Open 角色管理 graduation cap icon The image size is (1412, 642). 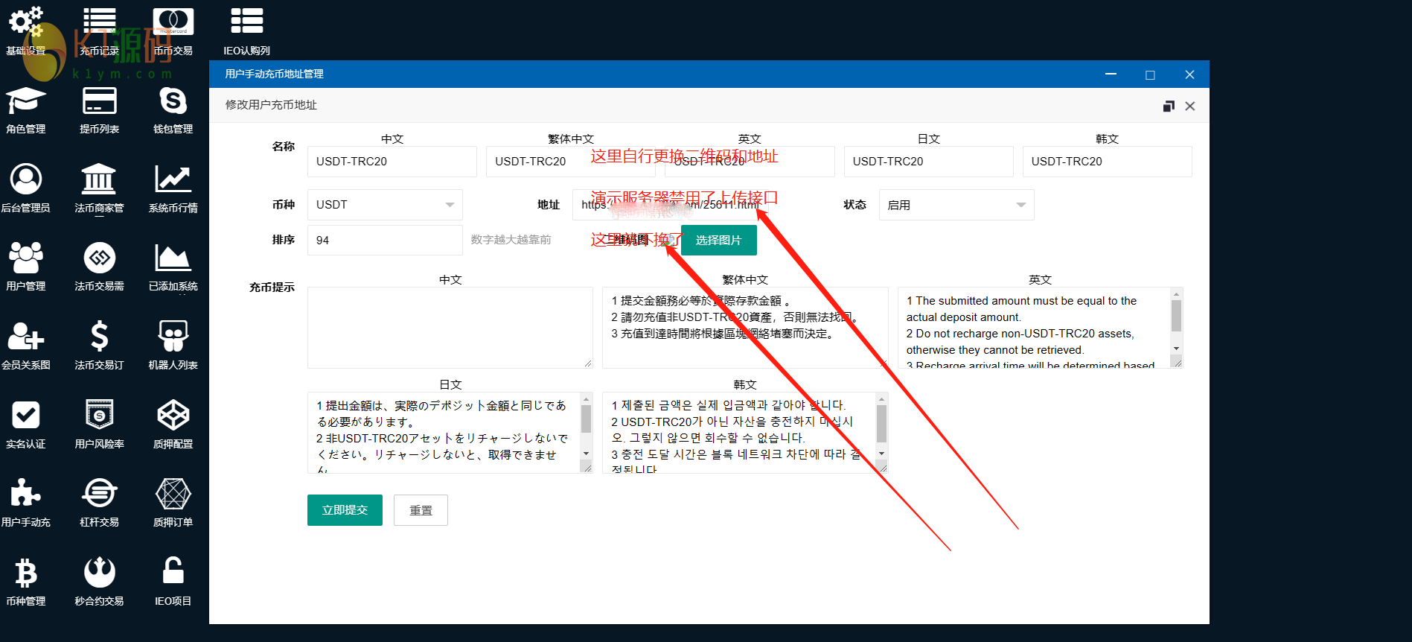pyautogui.click(x=26, y=101)
